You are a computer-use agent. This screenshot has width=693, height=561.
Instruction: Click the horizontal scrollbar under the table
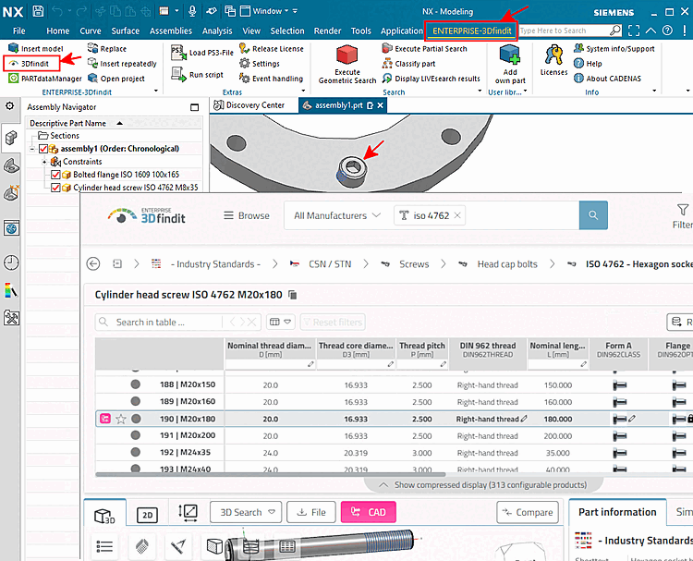pos(271,474)
